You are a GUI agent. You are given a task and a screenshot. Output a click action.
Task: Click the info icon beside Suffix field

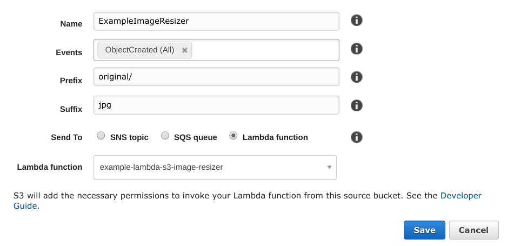[x=356, y=105]
